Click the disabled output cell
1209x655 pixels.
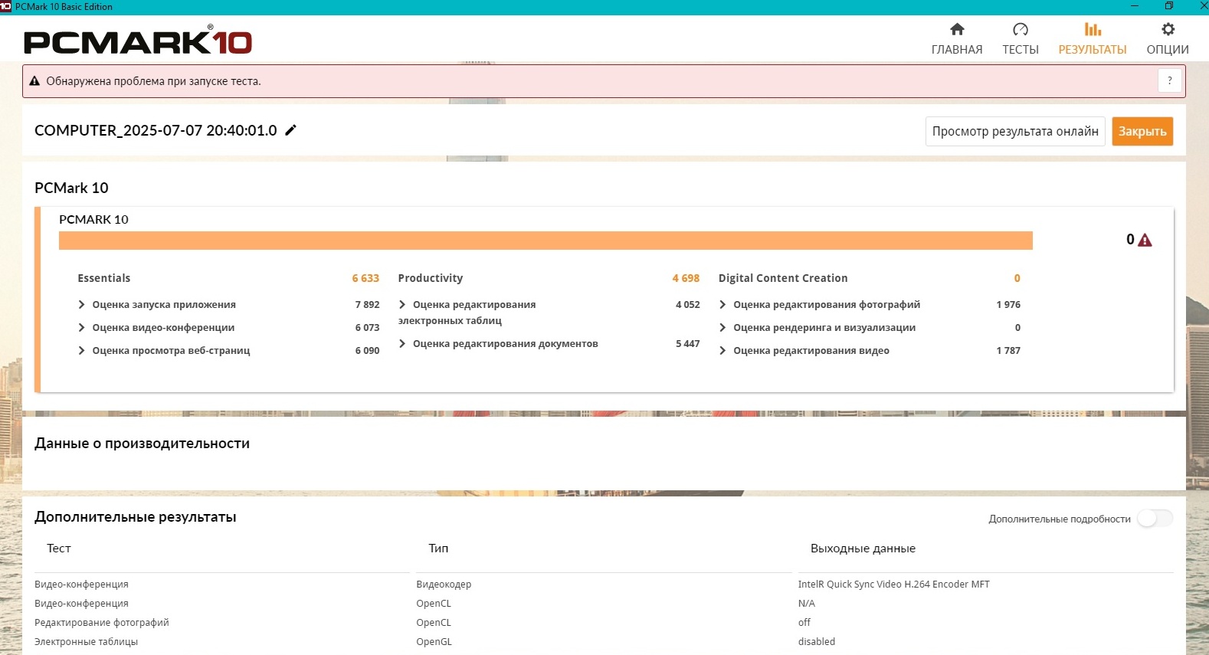816,642
